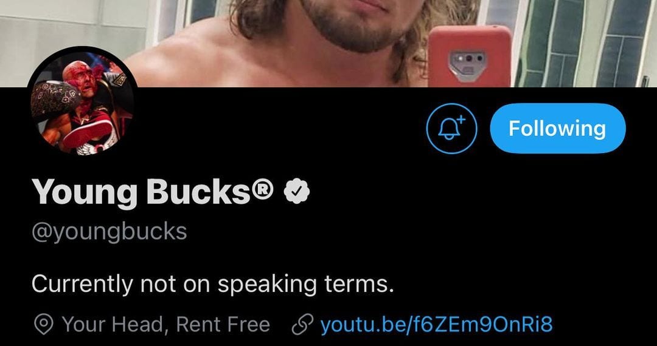657x346 pixels.
Task: Select the 'Currently not on speaking terms.' bio
Action: pyautogui.click(x=213, y=284)
